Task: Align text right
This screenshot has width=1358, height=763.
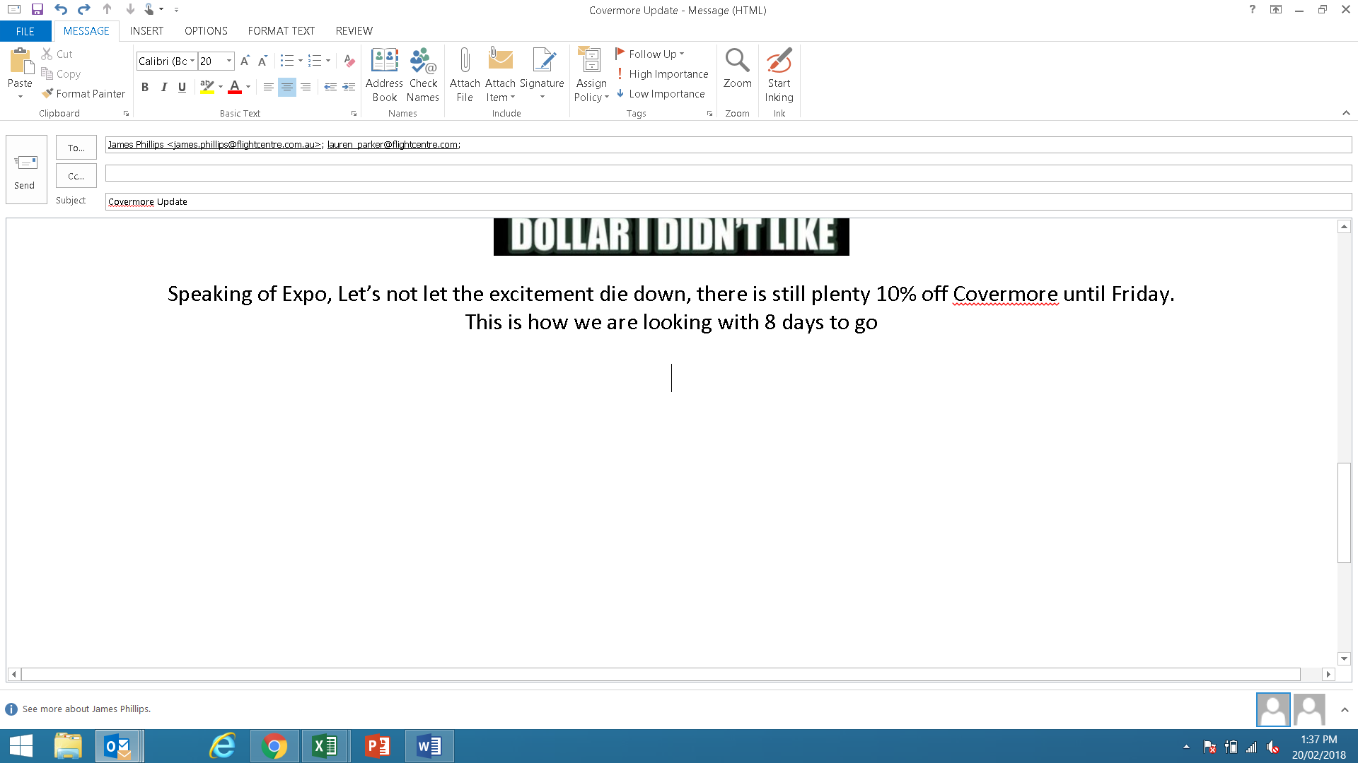Action: point(305,87)
